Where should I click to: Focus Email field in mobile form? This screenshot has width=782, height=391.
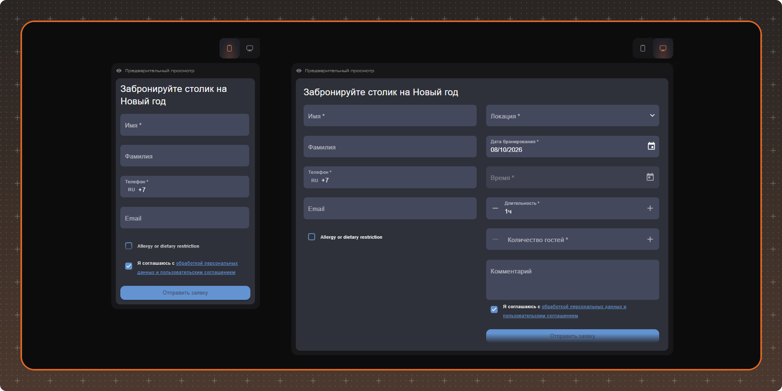pyautogui.click(x=185, y=218)
